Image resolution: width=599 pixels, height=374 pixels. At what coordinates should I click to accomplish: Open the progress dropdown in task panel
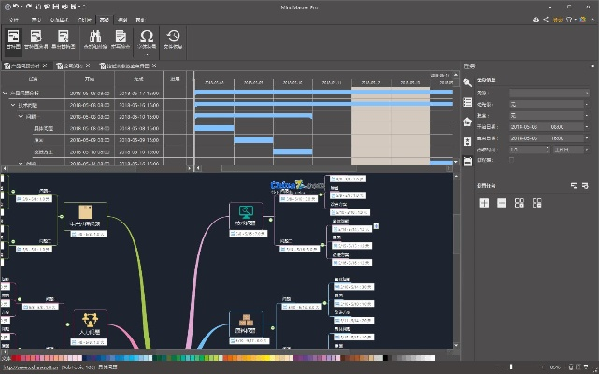point(546,115)
